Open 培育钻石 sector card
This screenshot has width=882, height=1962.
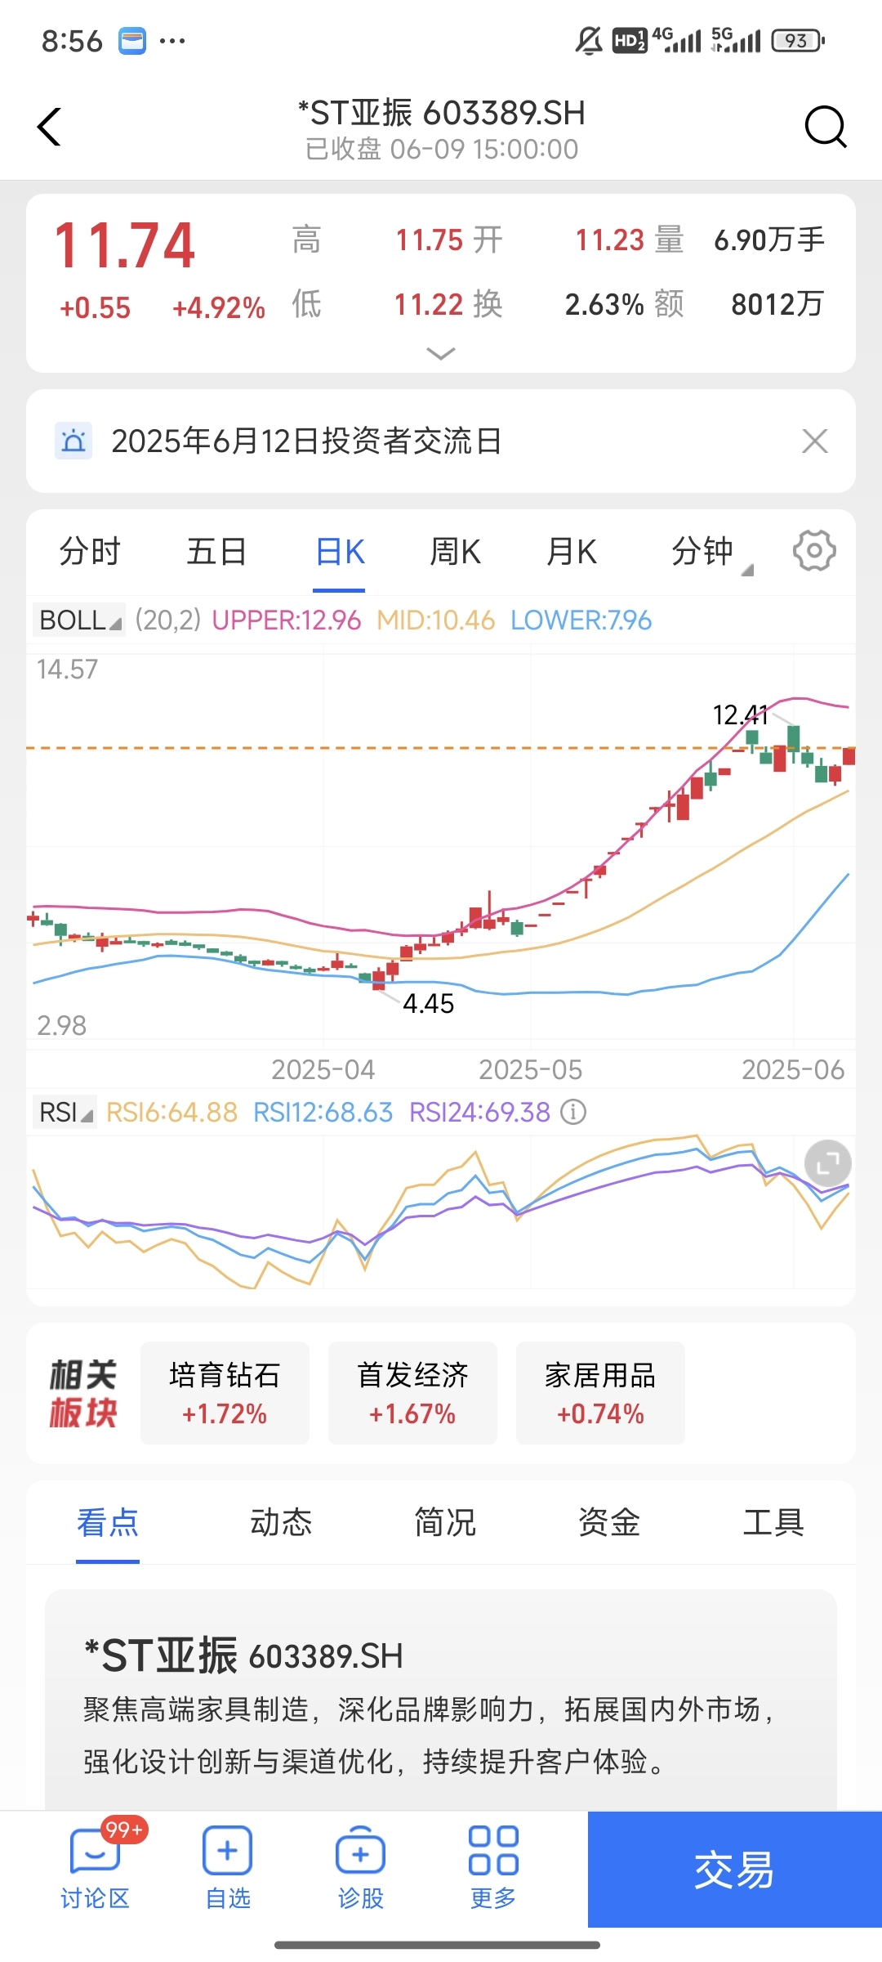pyautogui.click(x=225, y=1393)
